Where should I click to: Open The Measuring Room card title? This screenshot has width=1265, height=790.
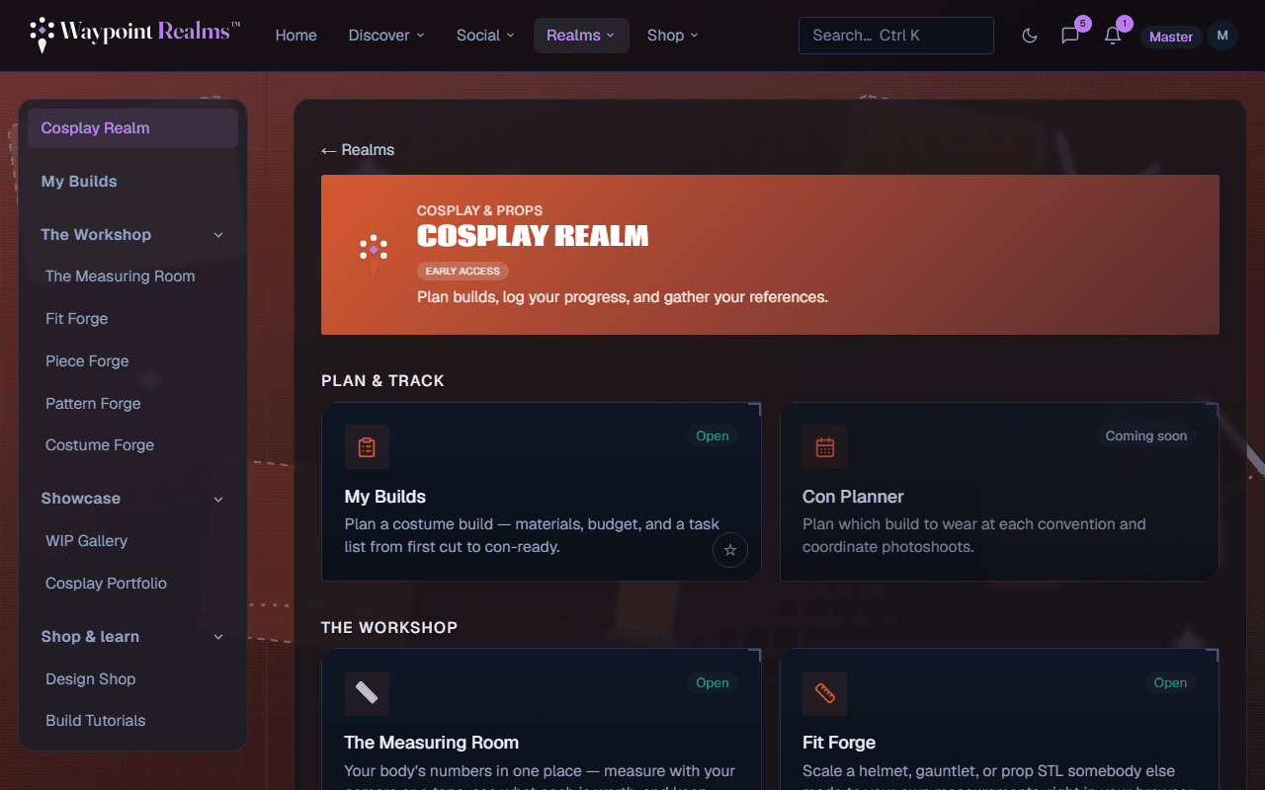(432, 743)
